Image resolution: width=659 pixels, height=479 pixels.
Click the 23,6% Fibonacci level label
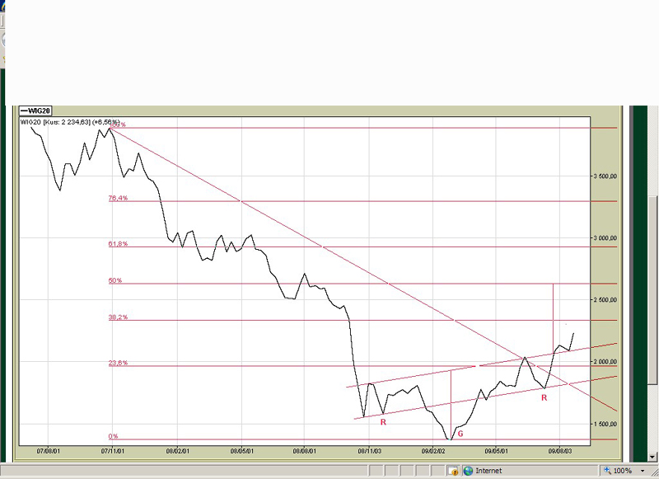(118, 363)
